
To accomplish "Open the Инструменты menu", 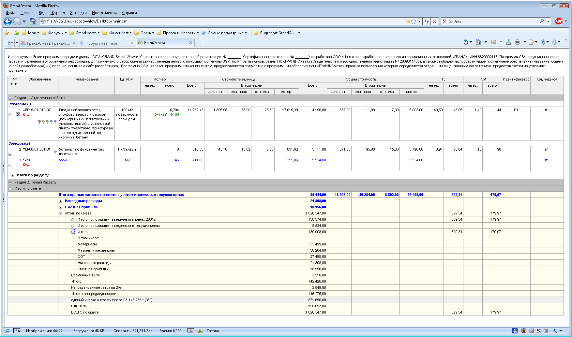I will click(104, 13).
